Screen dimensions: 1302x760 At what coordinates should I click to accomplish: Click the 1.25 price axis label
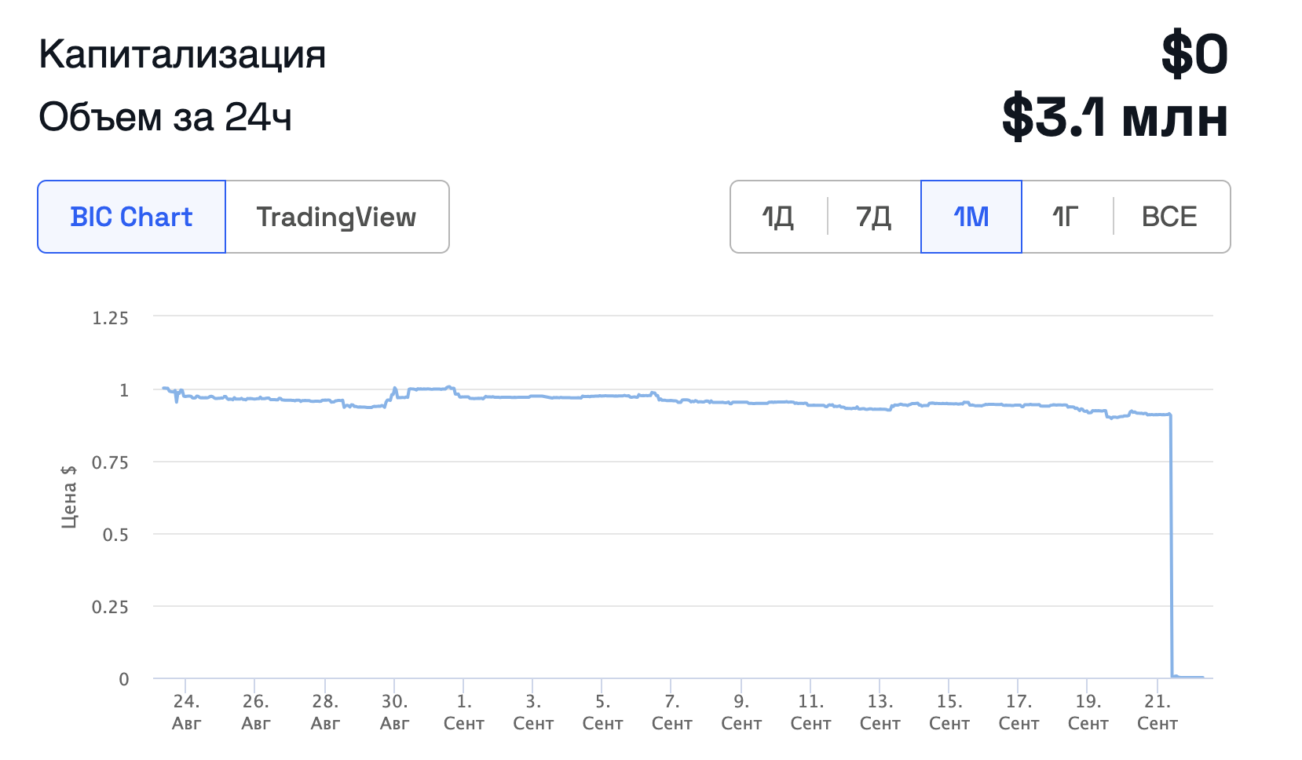110,318
